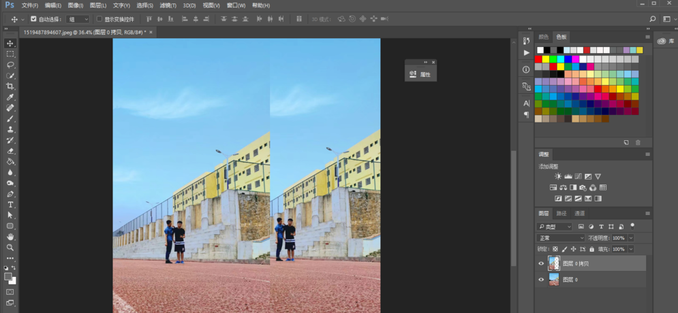Image resolution: width=678 pixels, height=313 pixels.
Task: Uncheck the 自动选择 auto-select checkbox
Action: [x=34, y=19]
